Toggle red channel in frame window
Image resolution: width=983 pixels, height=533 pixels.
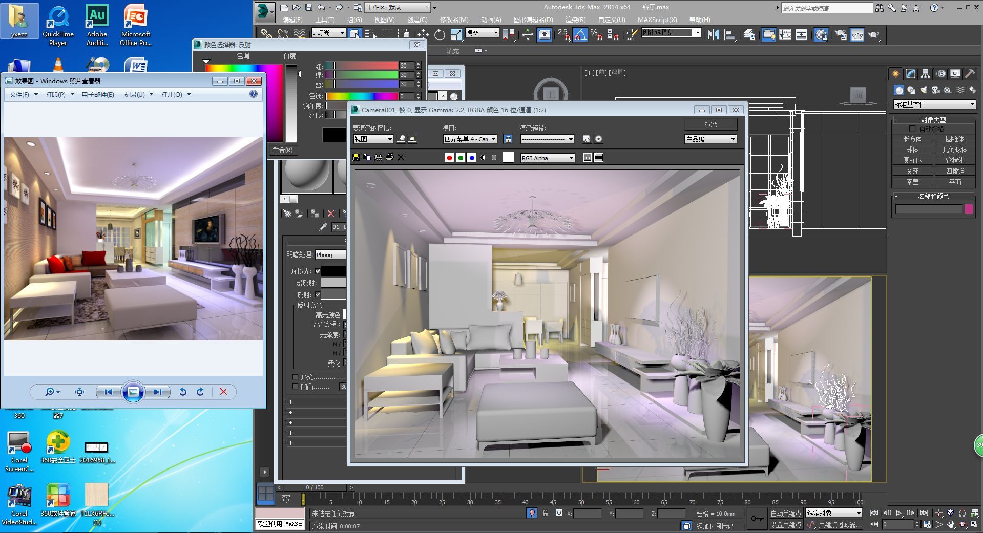coord(449,158)
